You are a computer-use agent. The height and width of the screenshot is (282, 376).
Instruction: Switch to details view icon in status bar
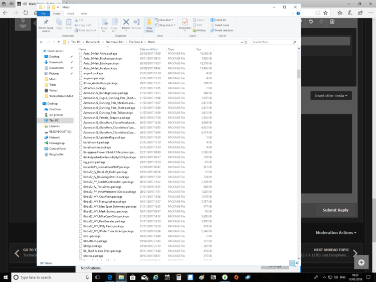coord(292,263)
